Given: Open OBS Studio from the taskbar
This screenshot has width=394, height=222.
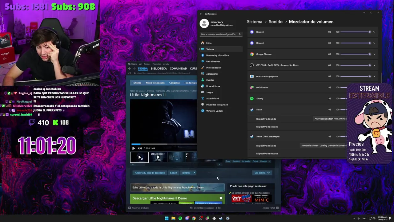Looking at the screenshot, I should coord(200,218).
